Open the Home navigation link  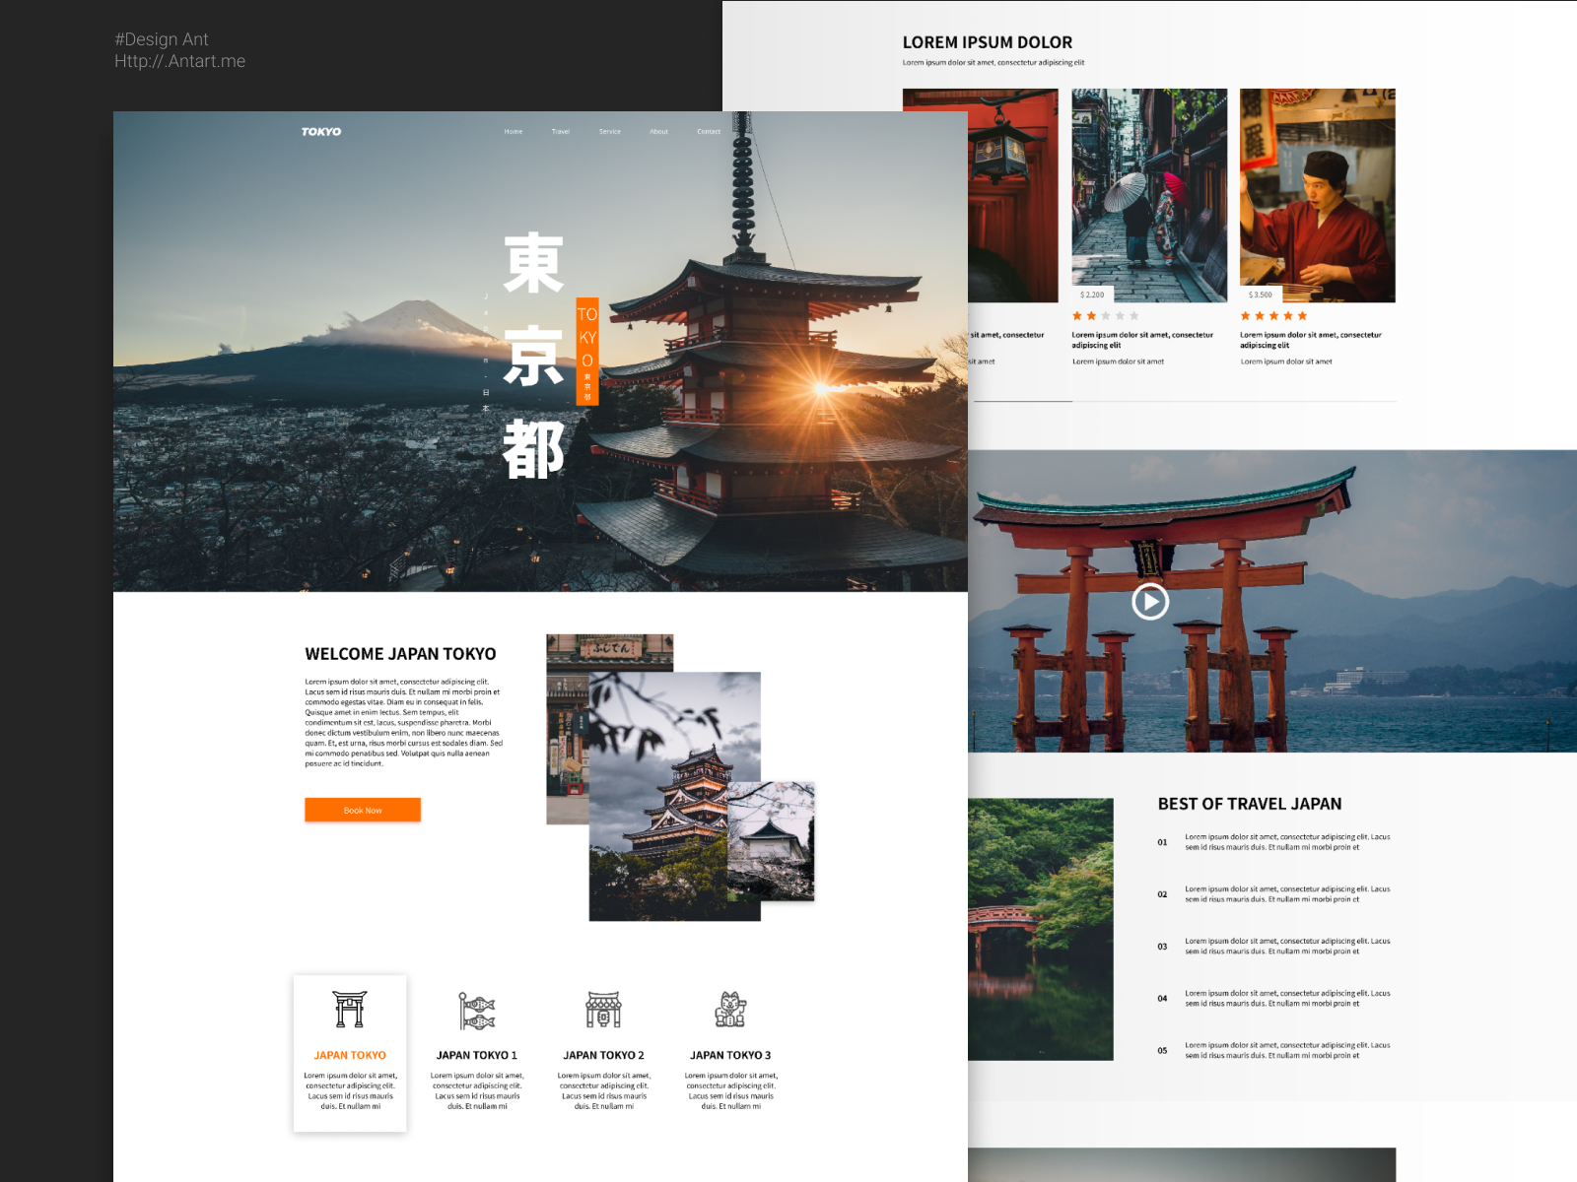coord(513,131)
